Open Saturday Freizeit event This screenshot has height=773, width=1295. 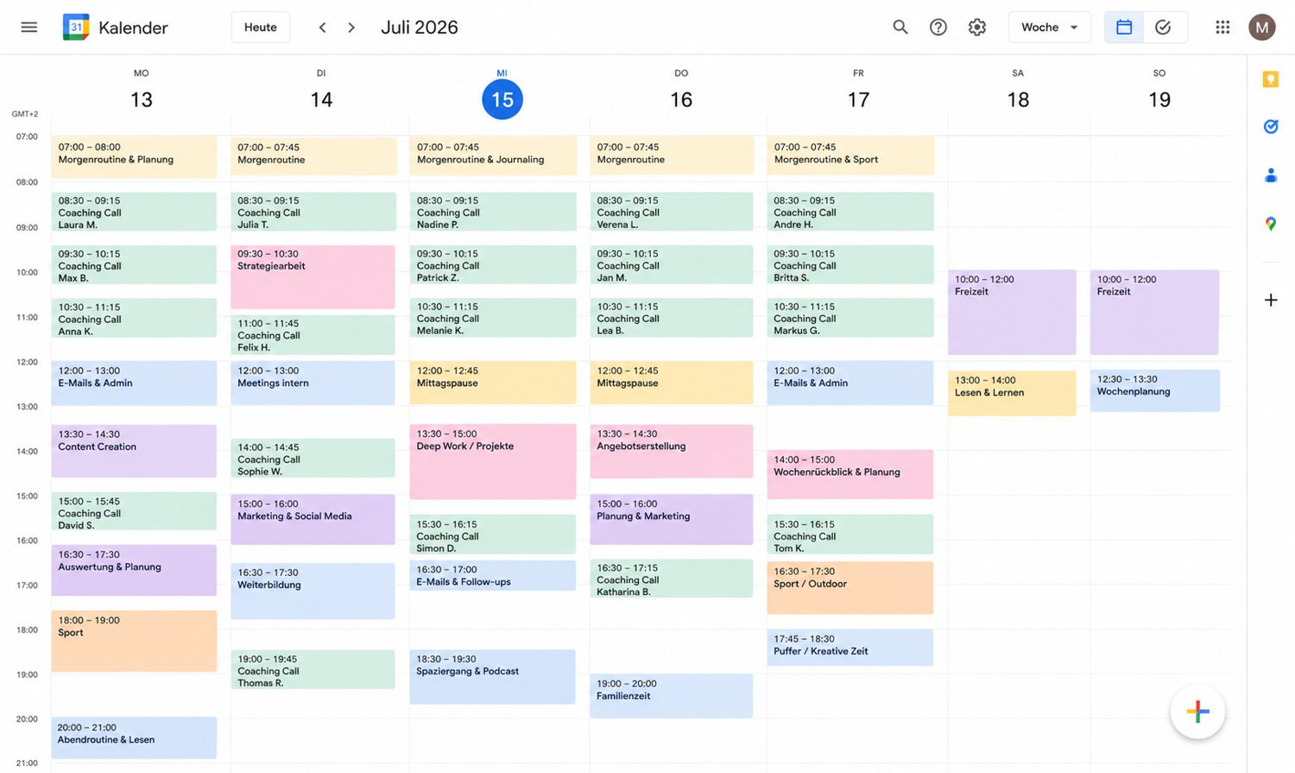pyautogui.click(x=1012, y=313)
